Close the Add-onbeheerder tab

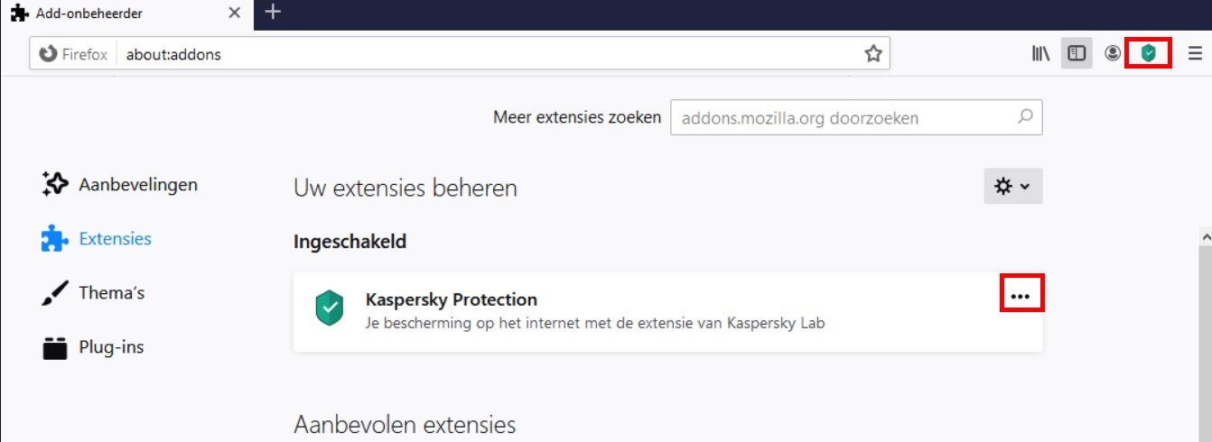click(234, 14)
